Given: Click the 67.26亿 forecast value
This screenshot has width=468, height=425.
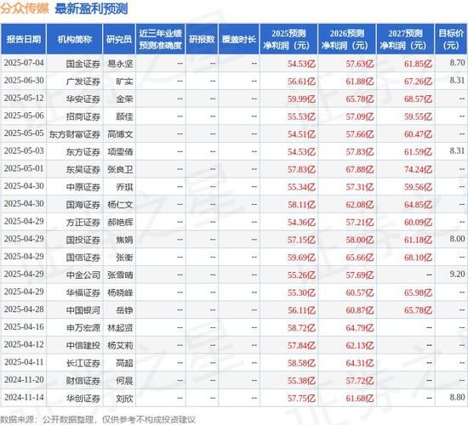Looking at the screenshot, I should coord(418,82).
